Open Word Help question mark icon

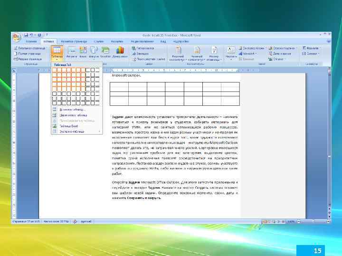tap(329, 41)
